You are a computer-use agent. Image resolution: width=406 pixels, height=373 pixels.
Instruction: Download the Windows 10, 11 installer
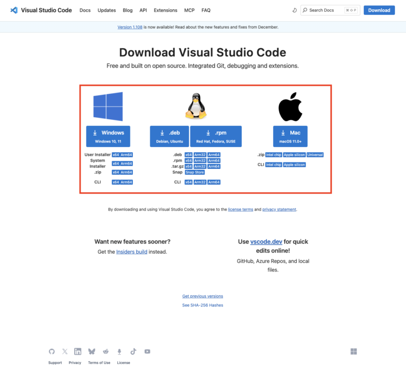click(108, 136)
